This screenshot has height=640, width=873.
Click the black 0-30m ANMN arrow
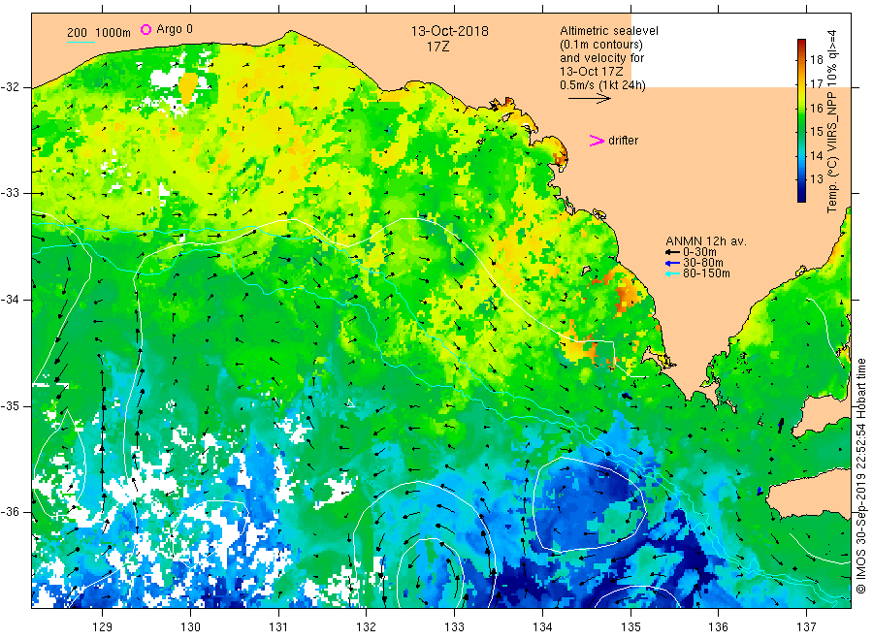672,252
